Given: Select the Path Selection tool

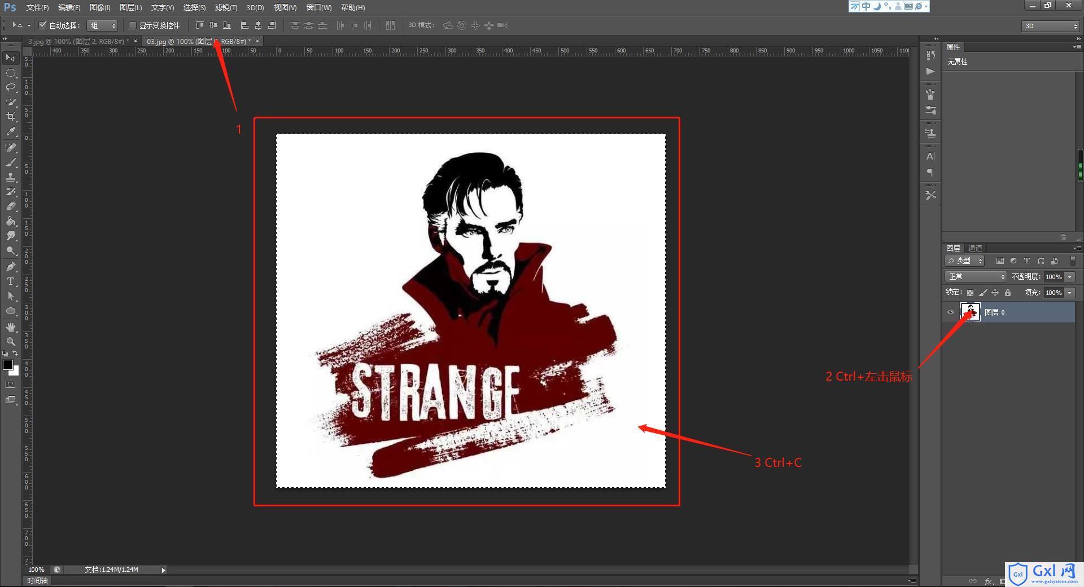Looking at the screenshot, I should coord(11,296).
